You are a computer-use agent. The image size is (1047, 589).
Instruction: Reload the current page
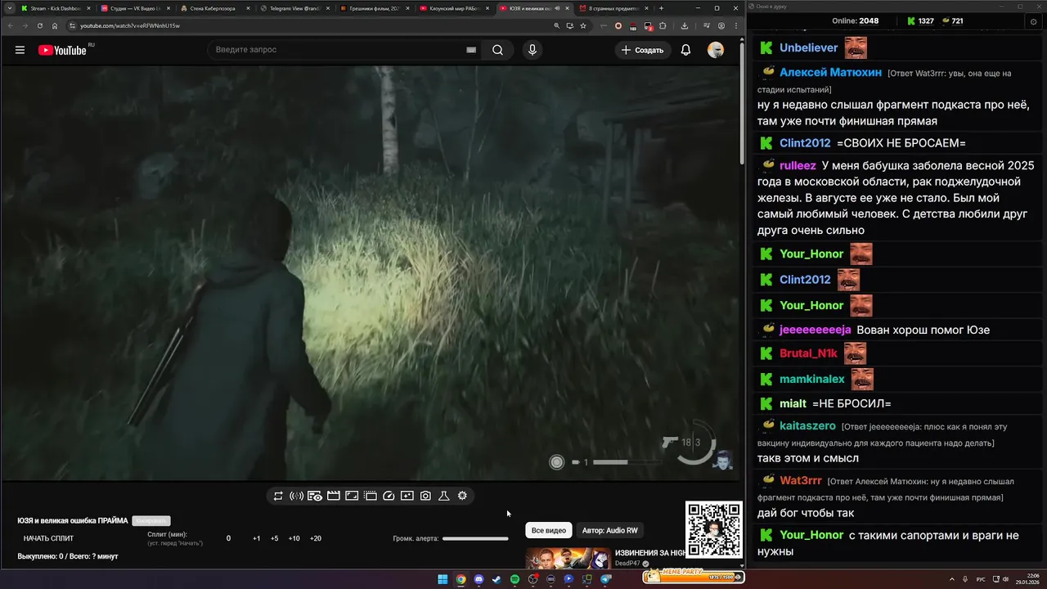40,25
